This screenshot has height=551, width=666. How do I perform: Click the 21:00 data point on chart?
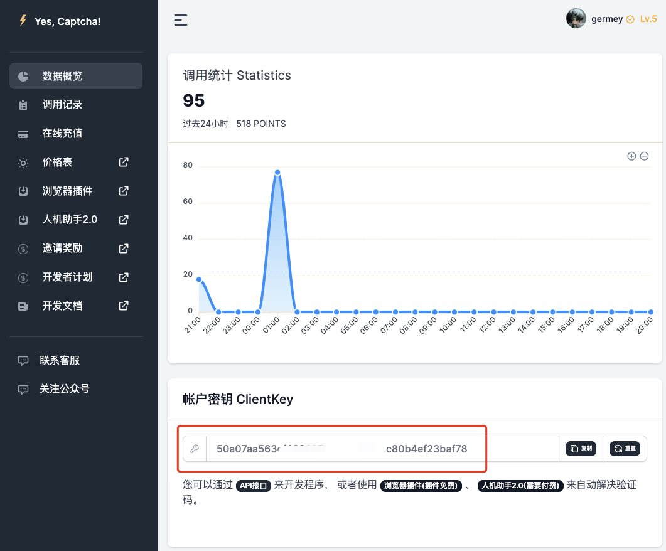click(199, 279)
